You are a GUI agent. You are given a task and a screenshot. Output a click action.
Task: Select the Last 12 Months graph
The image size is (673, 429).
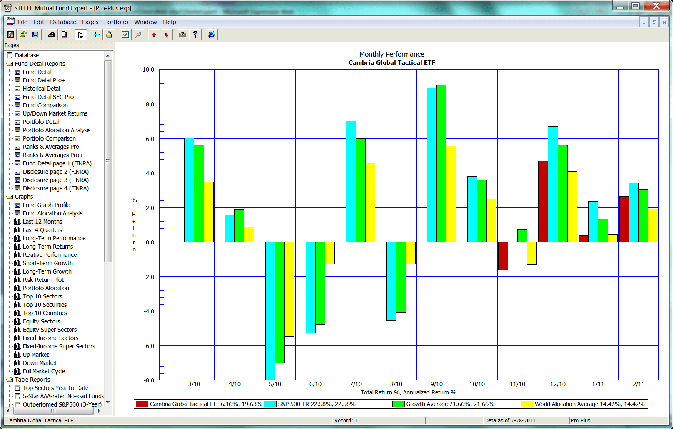(x=42, y=222)
